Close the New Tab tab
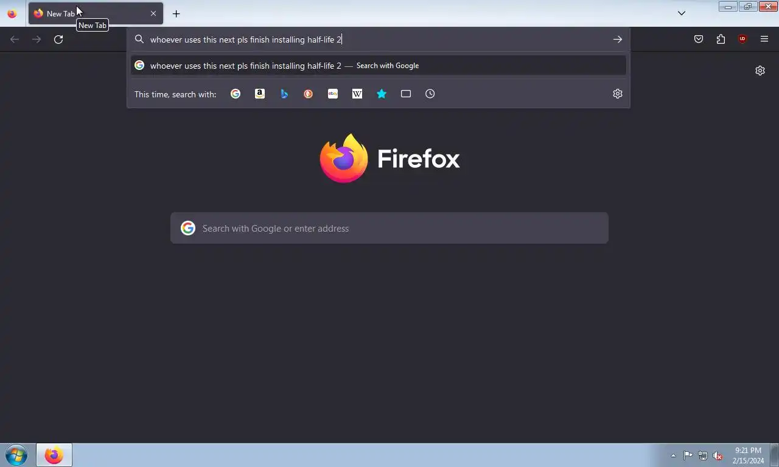The height and width of the screenshot is (467, 779). [x=153, y=13]
